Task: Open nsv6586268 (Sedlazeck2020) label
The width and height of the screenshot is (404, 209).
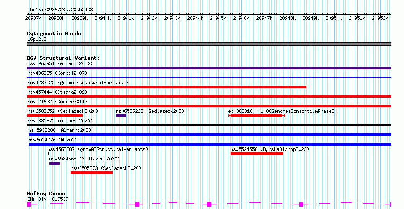Action: [x=151, y=111]
